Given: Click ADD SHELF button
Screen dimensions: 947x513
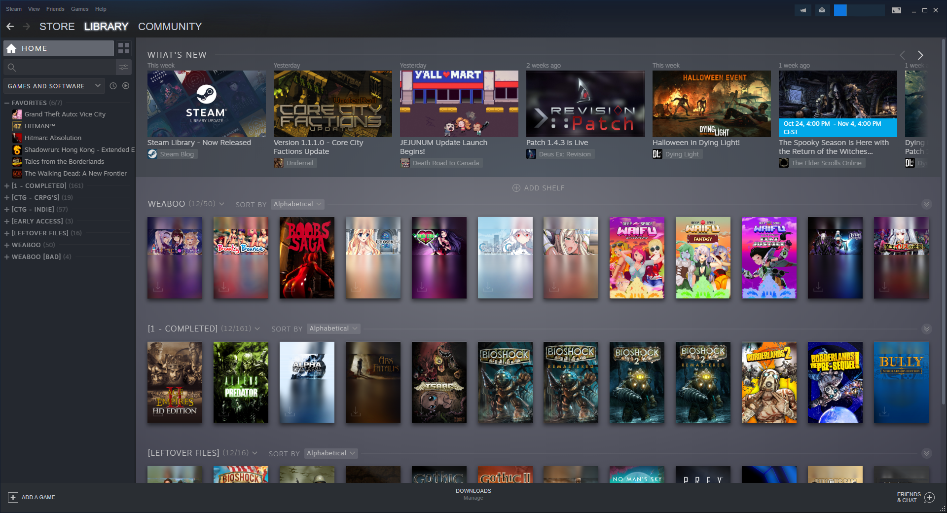Looking at the screenshot, I should (x=539, y=188).
